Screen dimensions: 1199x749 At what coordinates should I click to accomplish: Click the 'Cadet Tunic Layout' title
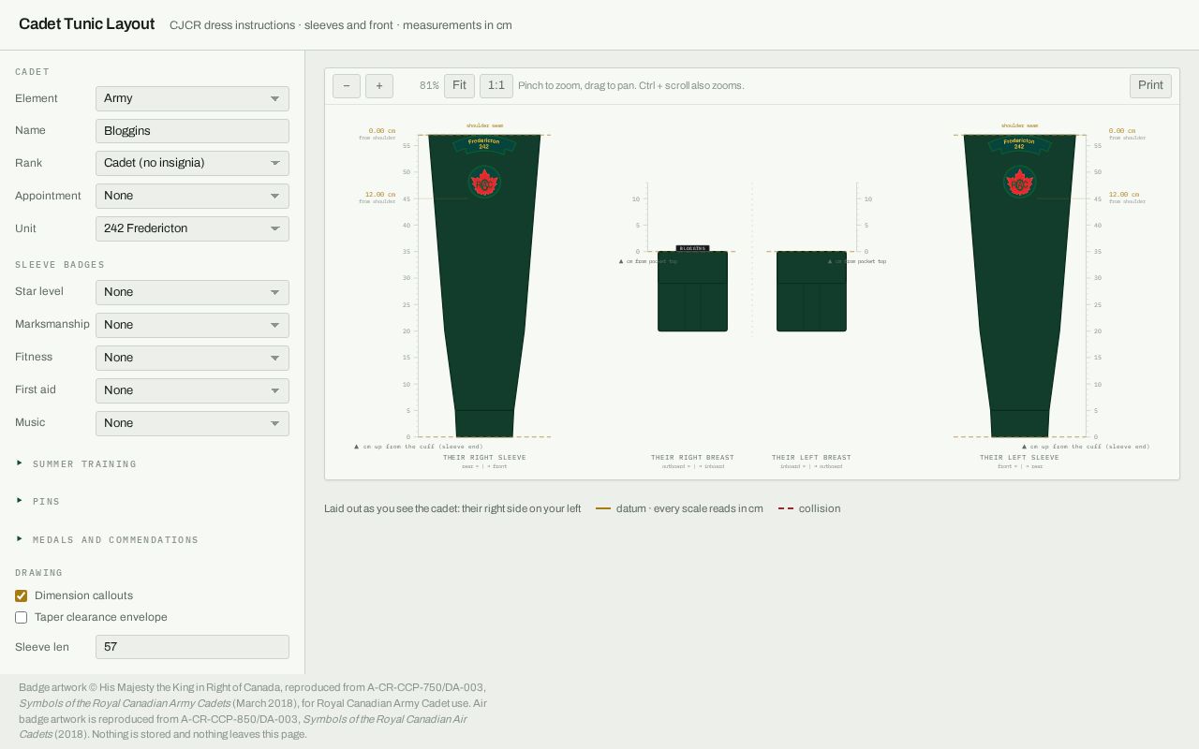(86, 24)
